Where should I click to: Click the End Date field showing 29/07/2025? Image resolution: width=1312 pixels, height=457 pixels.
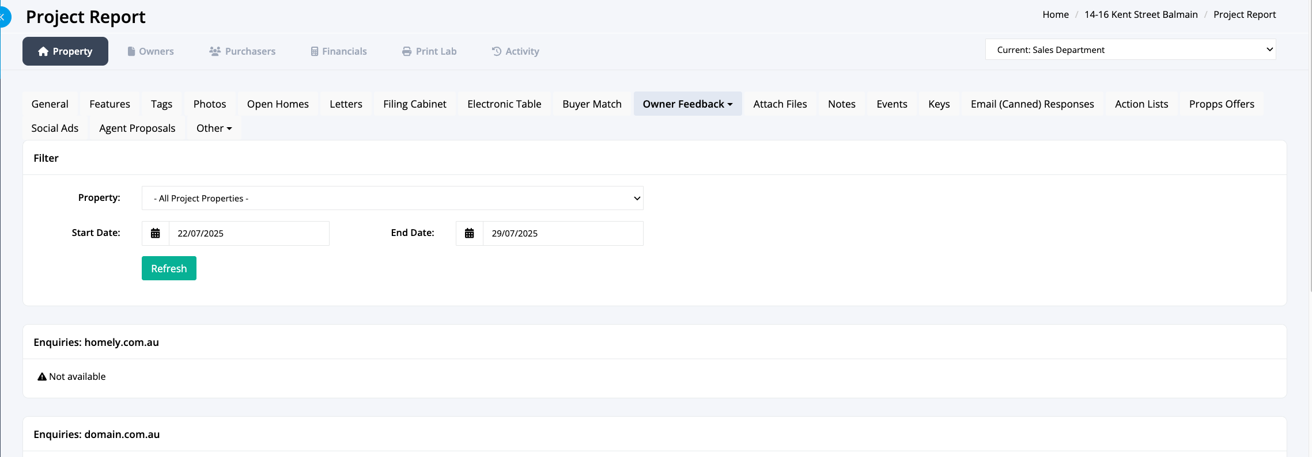(563, 233)
